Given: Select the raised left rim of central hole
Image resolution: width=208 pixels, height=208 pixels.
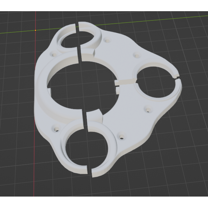Looking at the screenshot, I should [x=43, y=86].
